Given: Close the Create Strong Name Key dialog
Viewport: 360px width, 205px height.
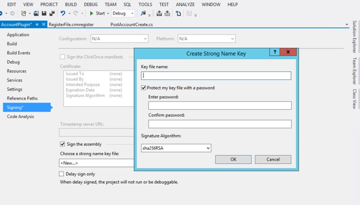Looking at the screenshot, I should [x=288, y=52].
